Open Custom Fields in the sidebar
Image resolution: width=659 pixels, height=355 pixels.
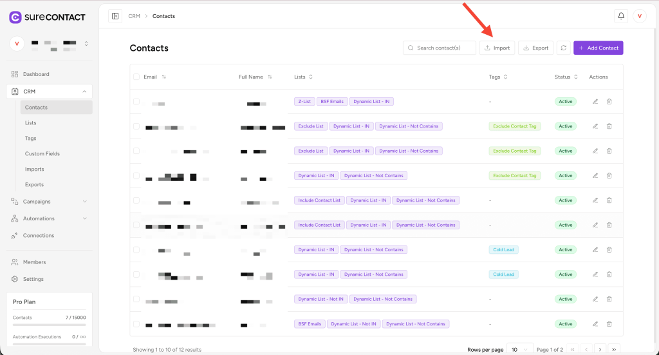pos(42,154)
